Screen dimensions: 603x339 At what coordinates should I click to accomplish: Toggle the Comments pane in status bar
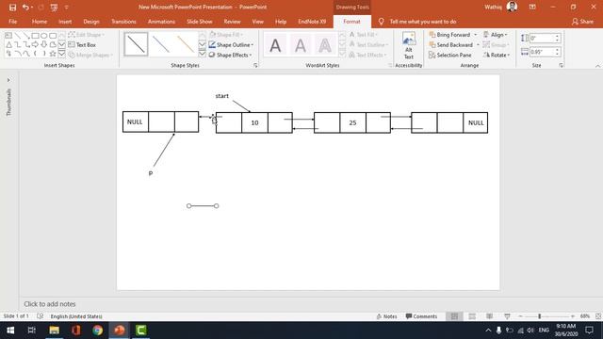[421, 316]
